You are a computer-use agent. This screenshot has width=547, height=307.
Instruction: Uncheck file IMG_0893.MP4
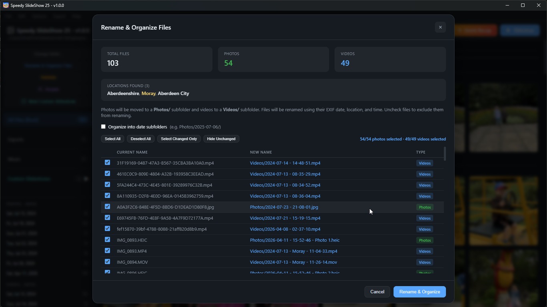(x=107, y=251)
